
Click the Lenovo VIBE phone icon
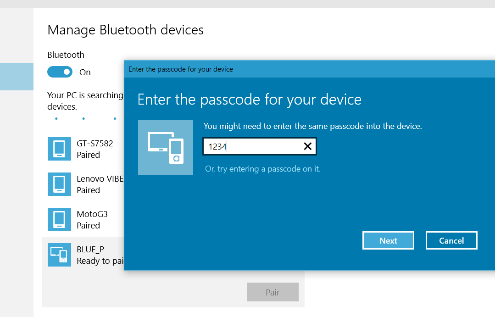point(59,184)
